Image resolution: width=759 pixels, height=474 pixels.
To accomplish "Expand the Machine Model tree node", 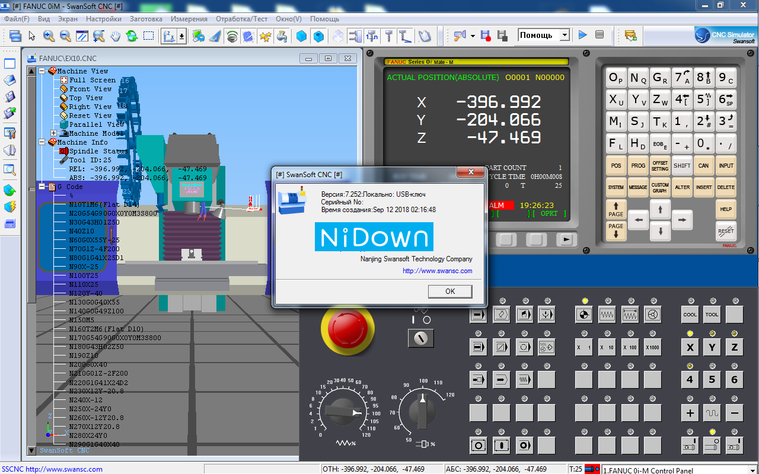I will coord(53,133).
